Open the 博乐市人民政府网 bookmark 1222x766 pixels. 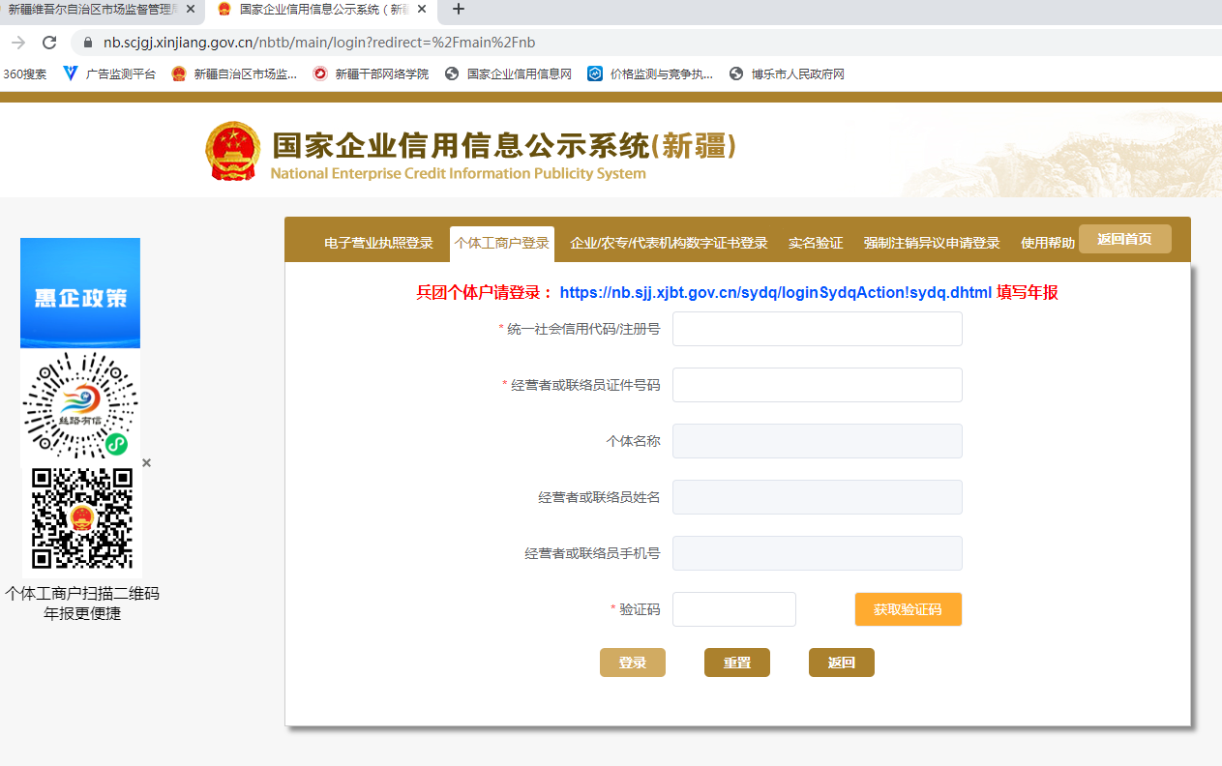(787, 74)
